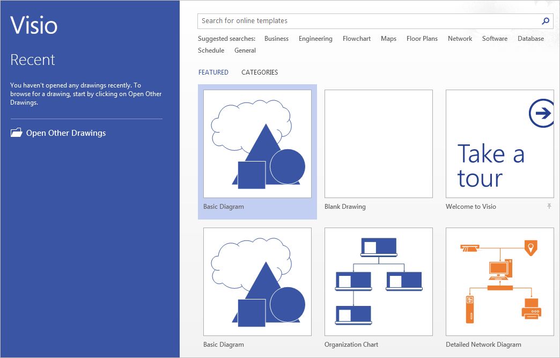Switch to the CATEGORIES tab
Screen dimensions: 560x358
coord(260,72)
